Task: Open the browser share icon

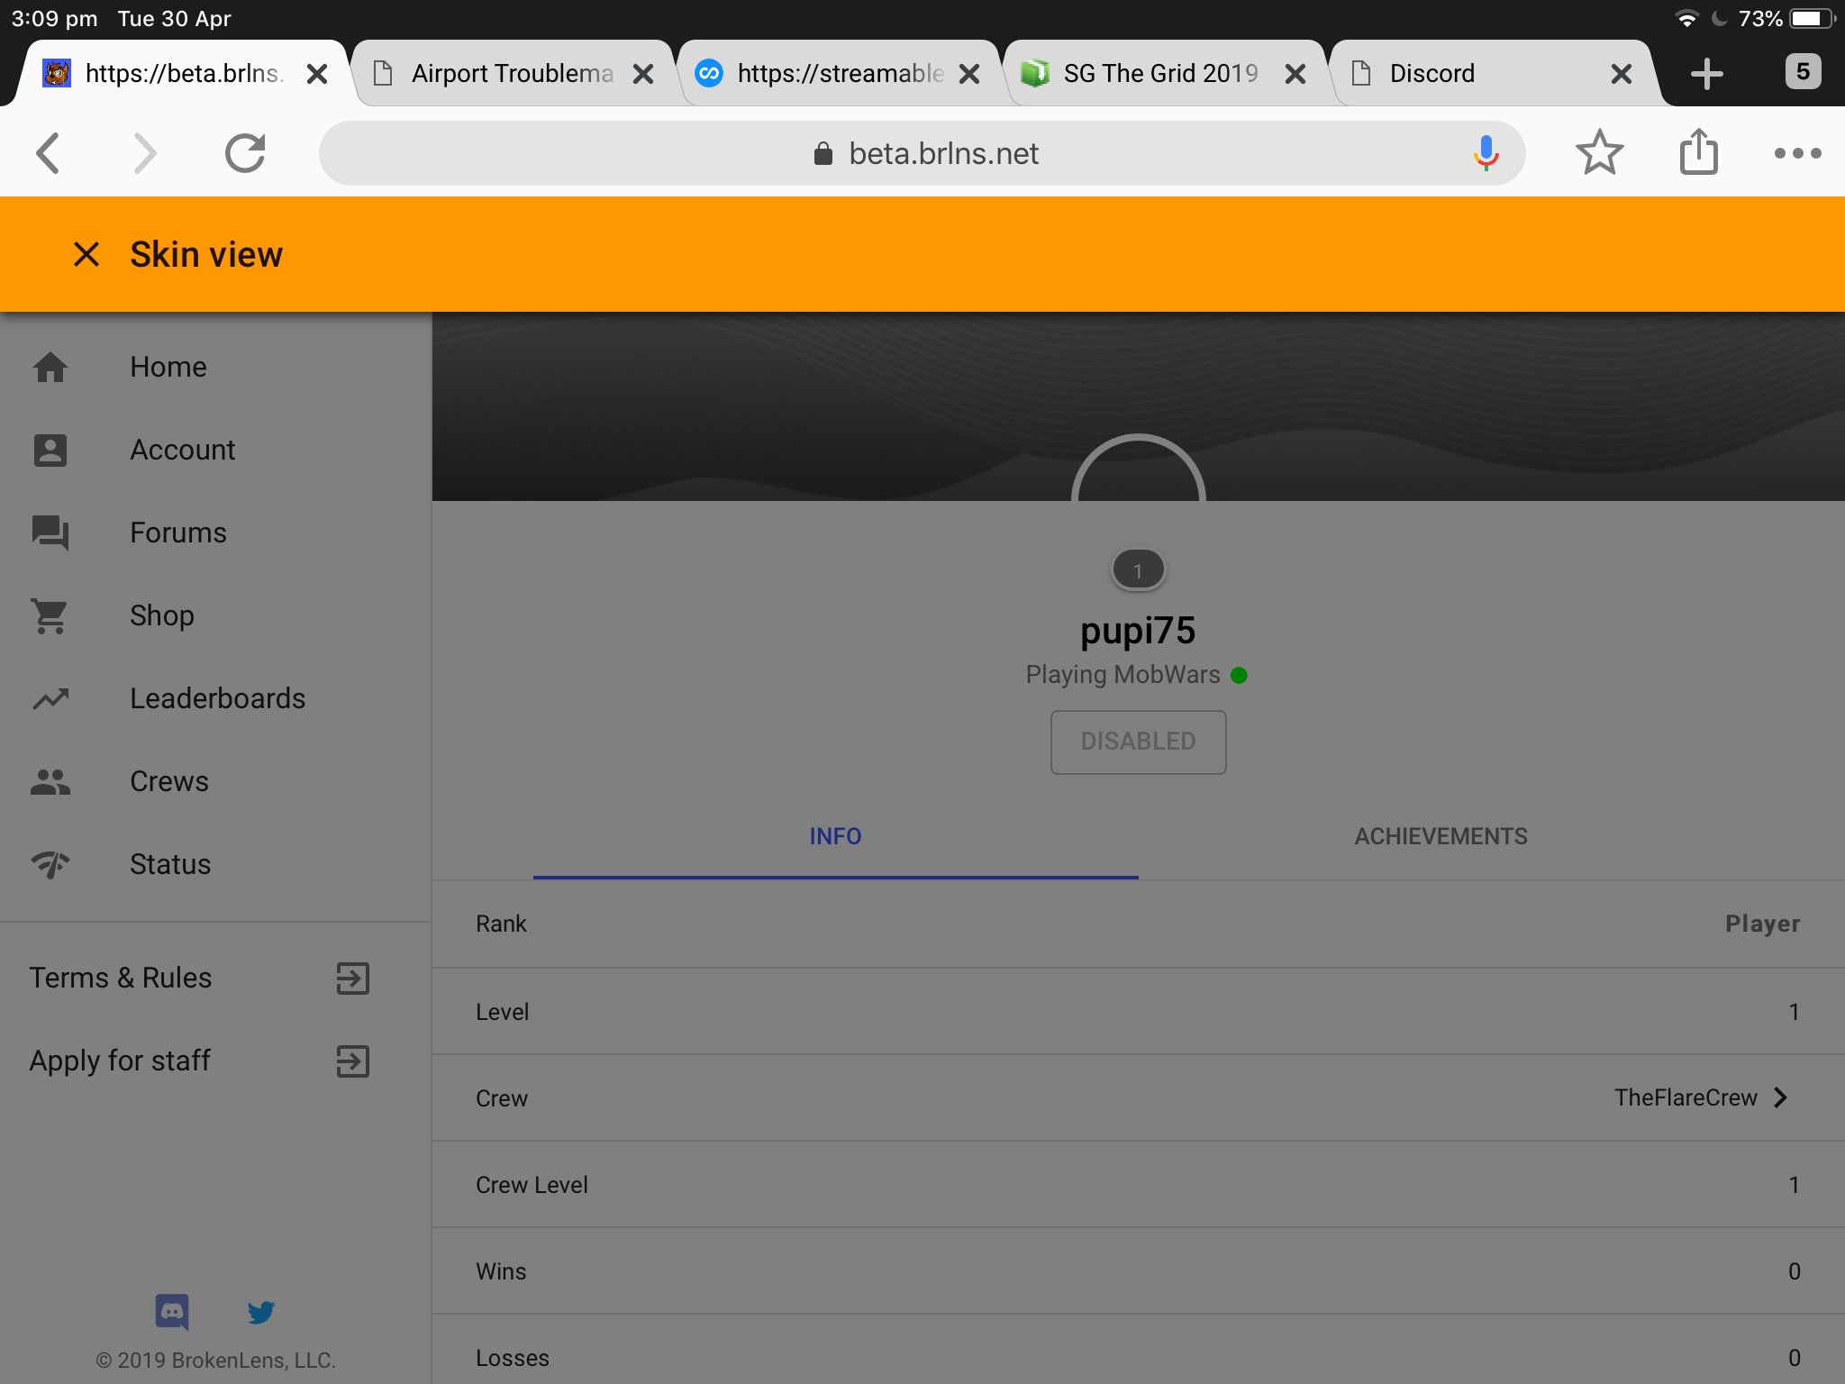Action: pos(1699,151)
